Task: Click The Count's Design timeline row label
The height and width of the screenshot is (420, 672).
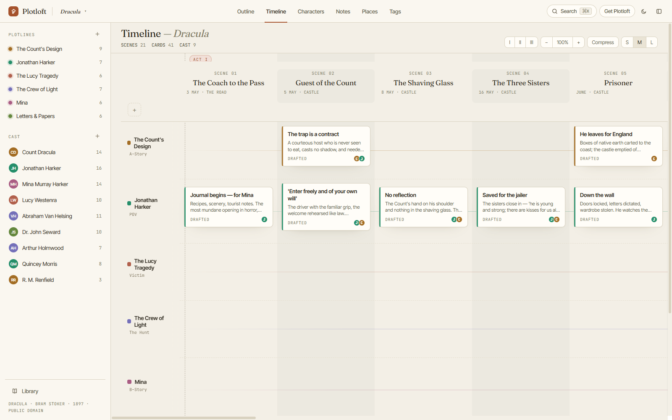Action: 148,143
